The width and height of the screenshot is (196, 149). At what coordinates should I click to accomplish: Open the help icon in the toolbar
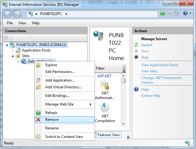coord(185,13)
